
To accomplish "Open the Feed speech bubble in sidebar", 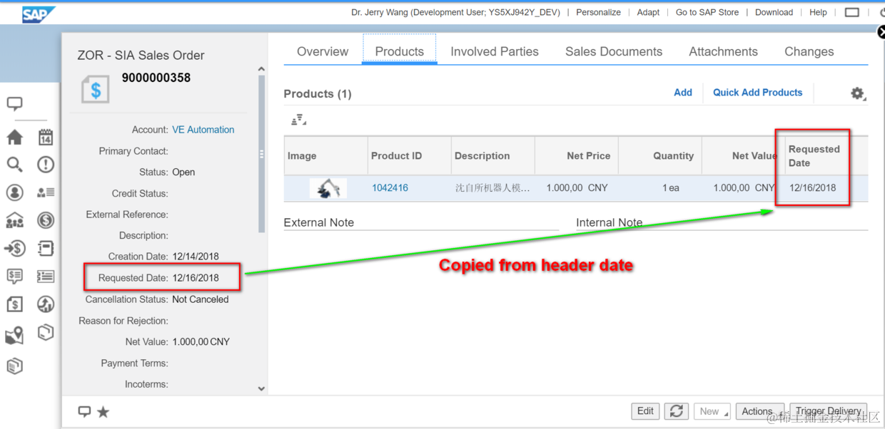I will tap(15, 104).
